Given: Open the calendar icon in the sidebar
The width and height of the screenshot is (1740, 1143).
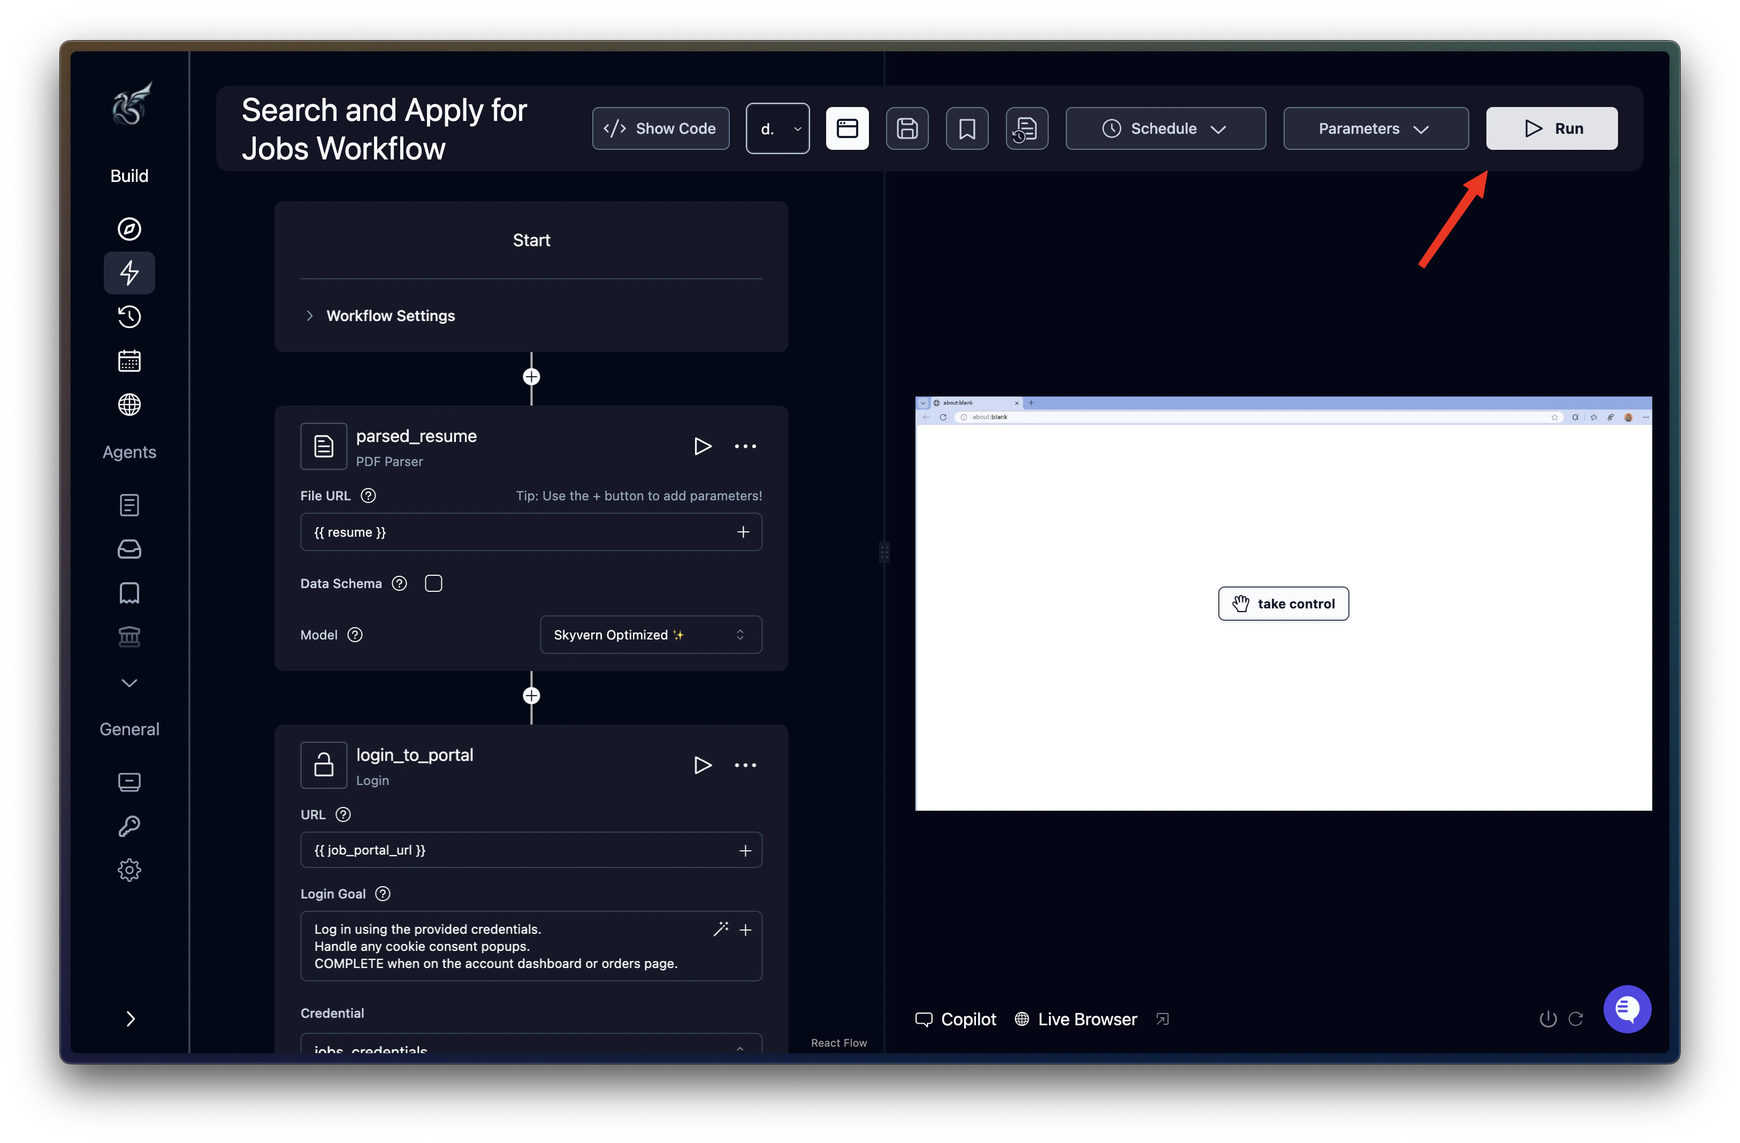Looking at the screenshot, I should point(129,360).
